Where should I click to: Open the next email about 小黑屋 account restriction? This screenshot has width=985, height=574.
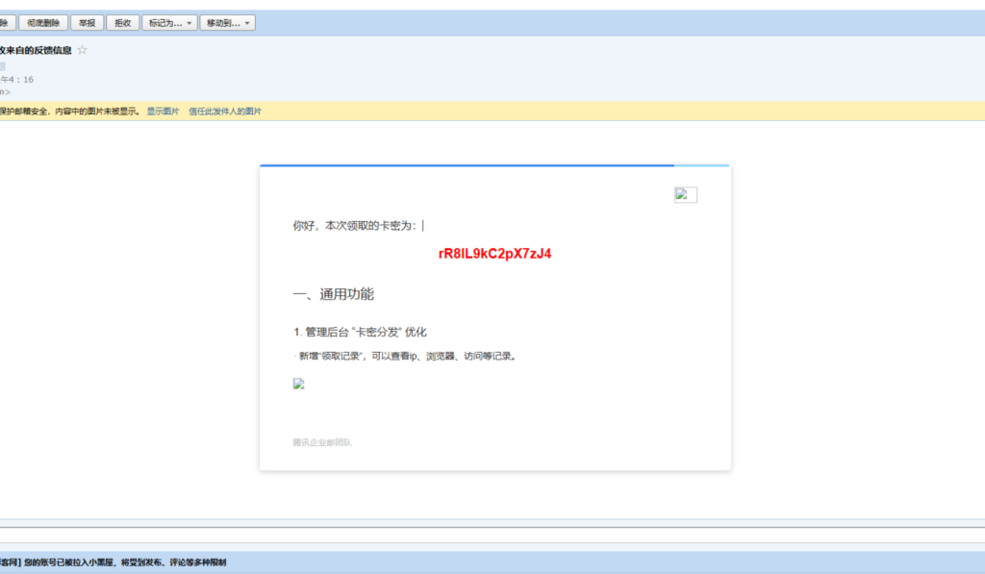point(115,562)
